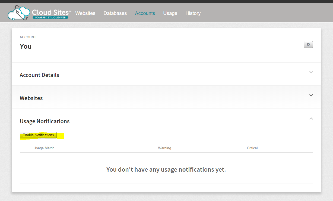Click the account name "You"
333x201 pixels.
pyautogui.click(x=26, y=47)
